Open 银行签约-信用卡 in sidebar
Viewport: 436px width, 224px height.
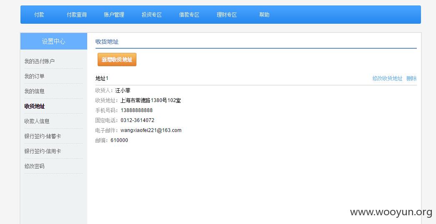tap(43, 151)
